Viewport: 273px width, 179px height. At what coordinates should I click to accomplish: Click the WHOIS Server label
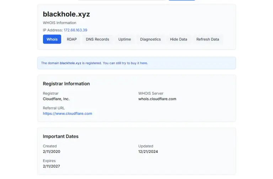coord(151,94)
